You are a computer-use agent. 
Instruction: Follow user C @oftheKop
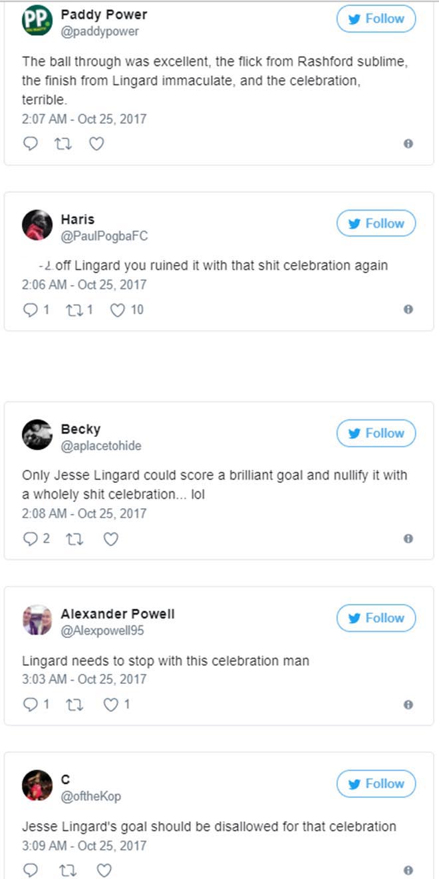(x=376, y=784)
